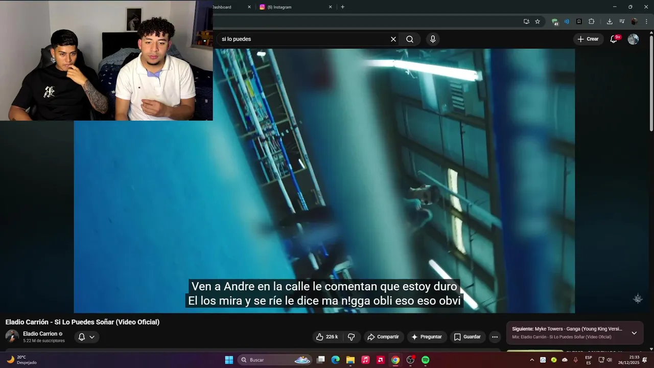Open Windows notification bell in tray
The image size is (654, 368).
(x=645, y=360)
